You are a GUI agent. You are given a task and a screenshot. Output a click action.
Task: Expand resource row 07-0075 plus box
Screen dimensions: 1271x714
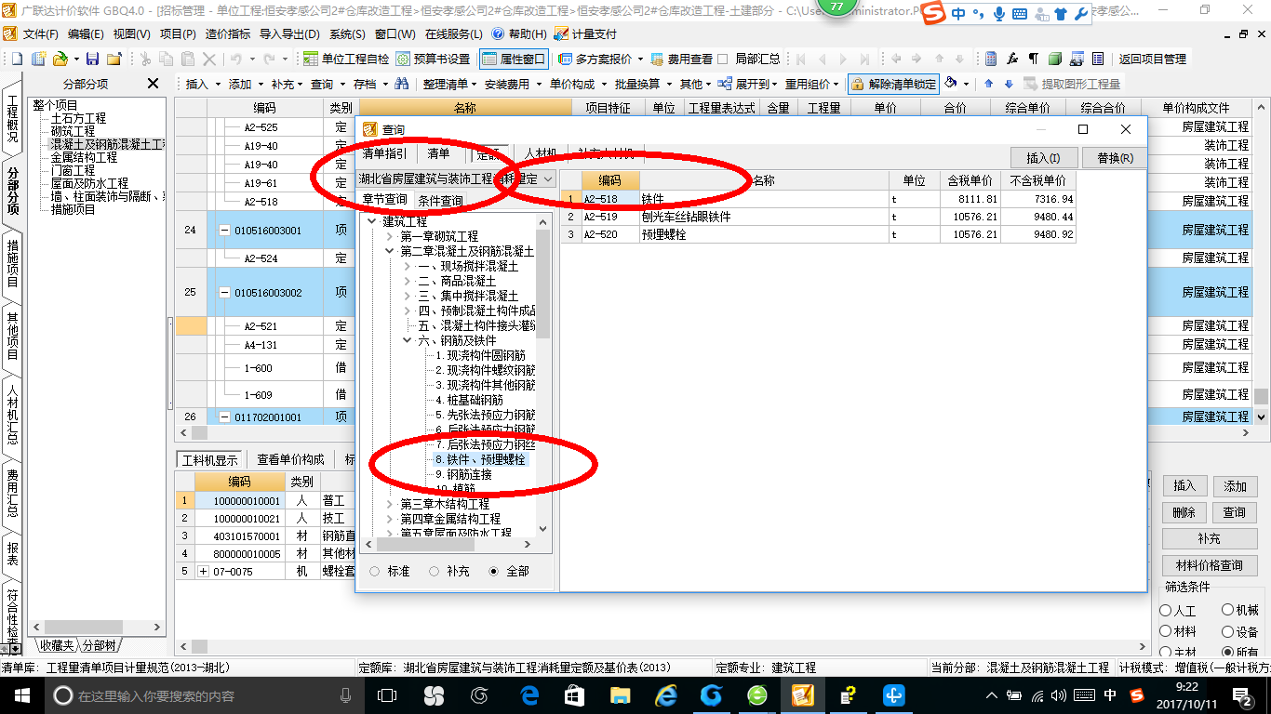(204, 572)
